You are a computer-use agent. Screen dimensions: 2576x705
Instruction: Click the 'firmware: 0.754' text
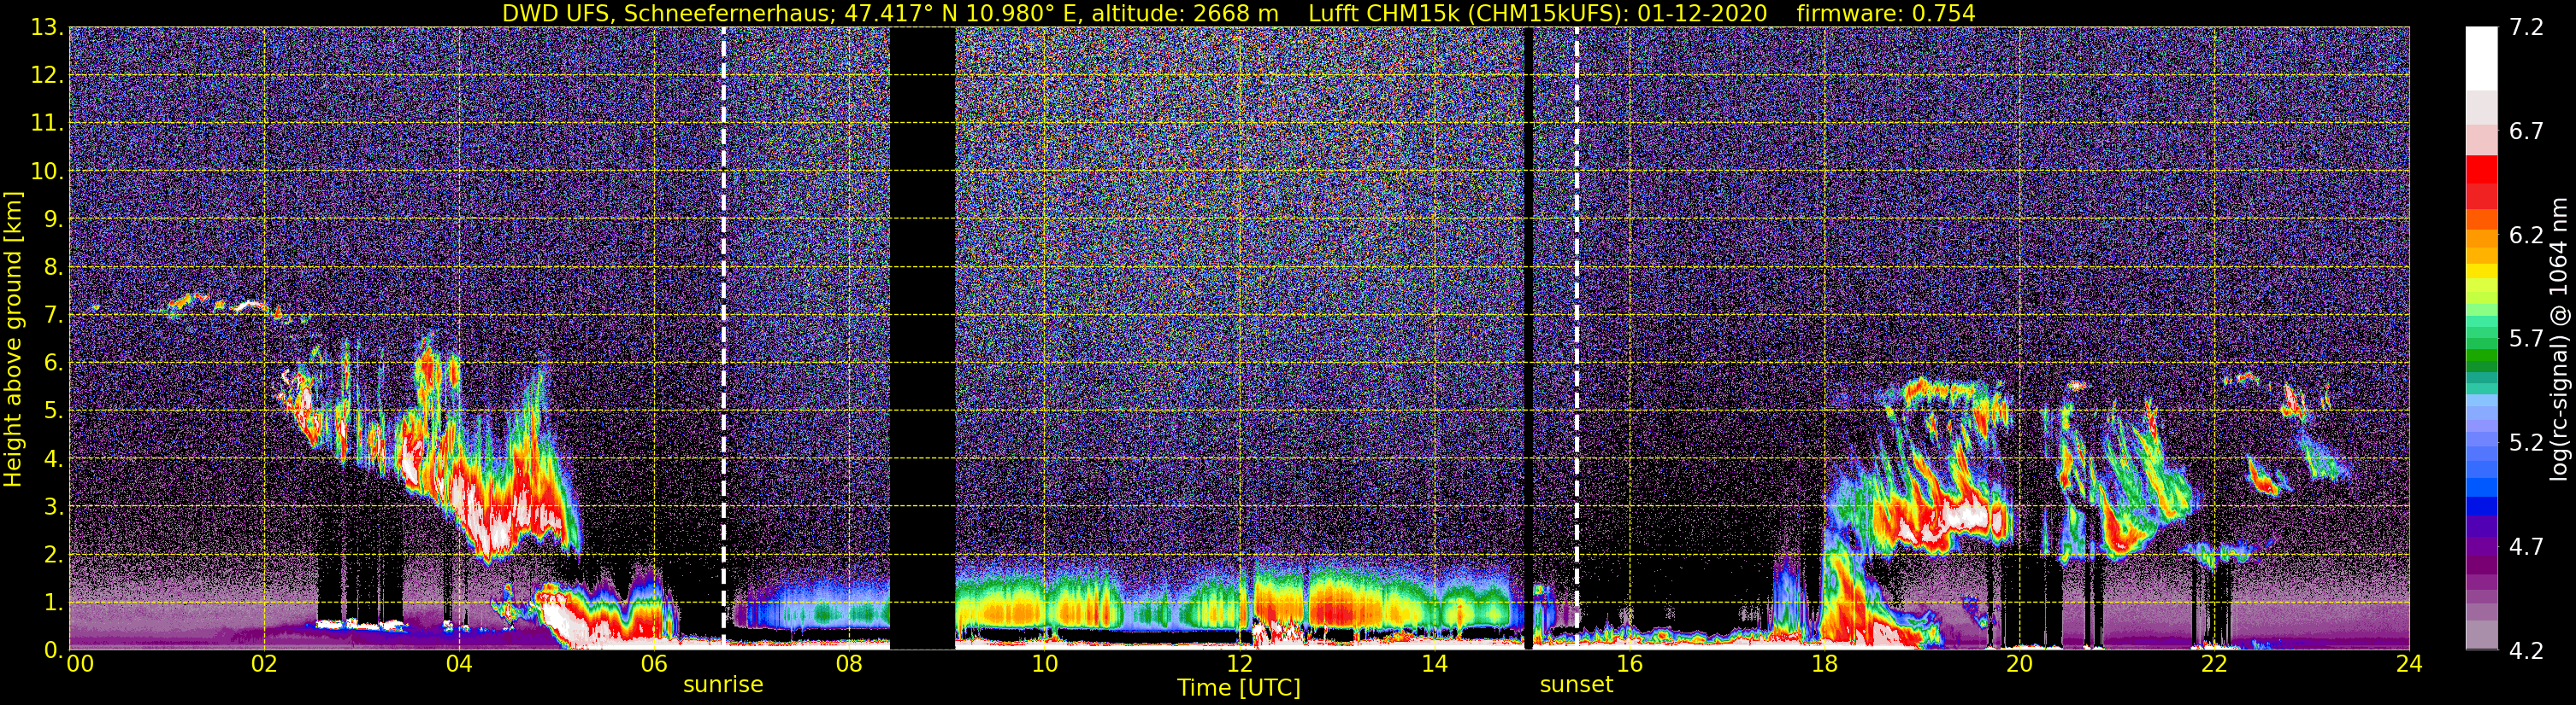[x=1886, y=13]
